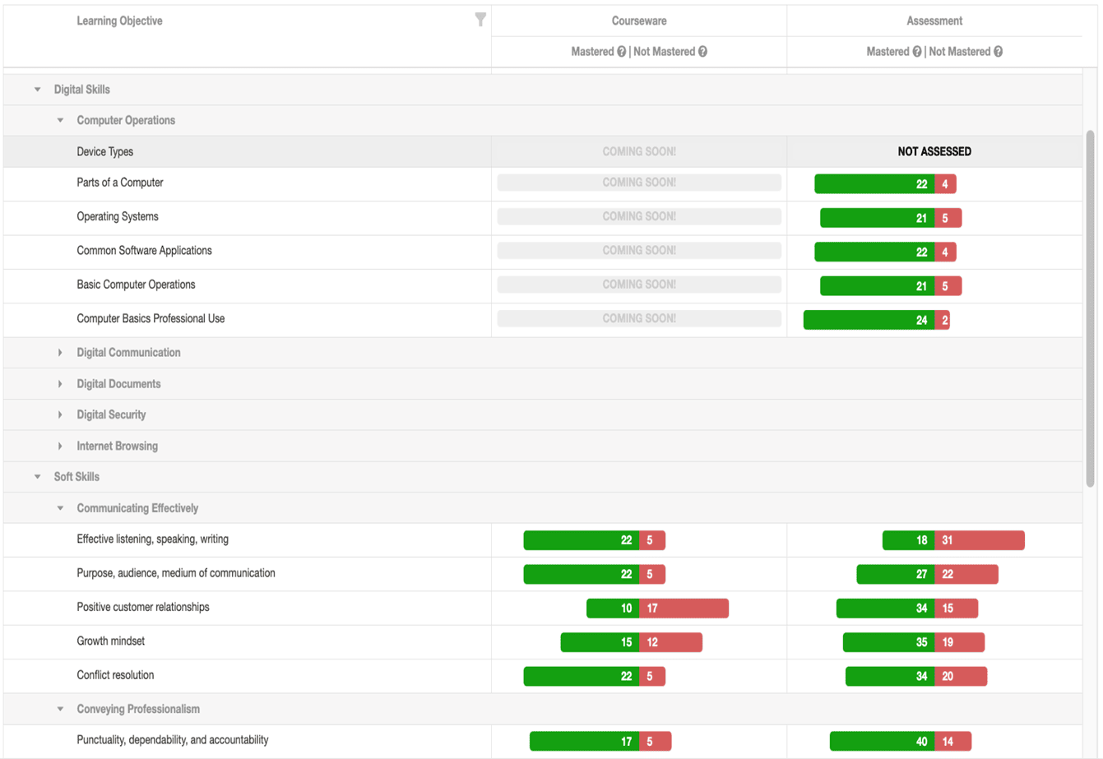
Task: Click the help icon next to Assessment Not Mastered
Action: click(x=998, y=52)
